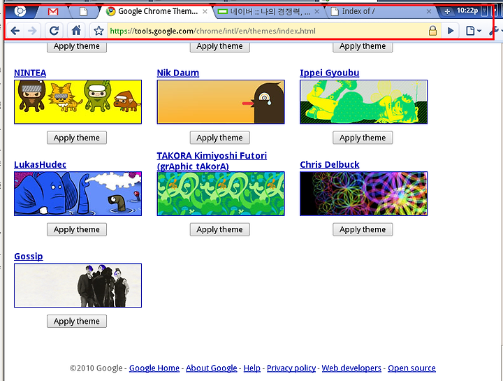This screenshot has height=381, width=503.
Task: Switch to the blank page tab
Action: click(x=83, y=12)
